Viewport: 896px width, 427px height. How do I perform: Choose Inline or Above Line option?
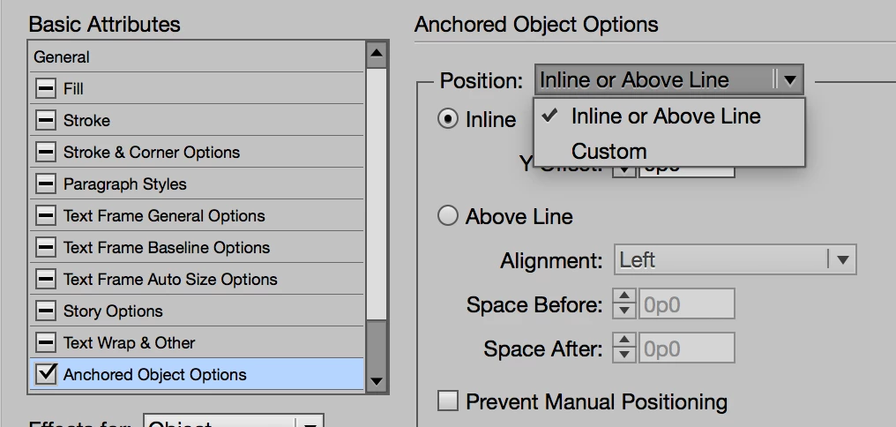665,116
